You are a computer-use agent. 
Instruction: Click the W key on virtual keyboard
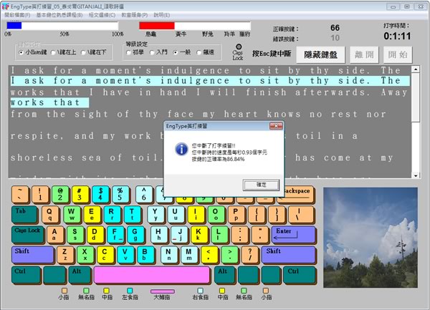[72, 215]
